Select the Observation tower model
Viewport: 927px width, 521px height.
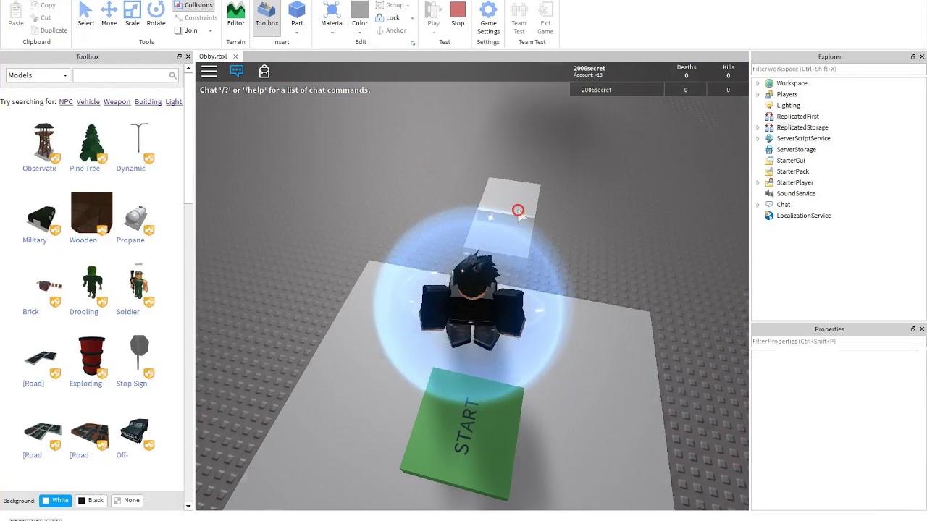click(42, 143)
